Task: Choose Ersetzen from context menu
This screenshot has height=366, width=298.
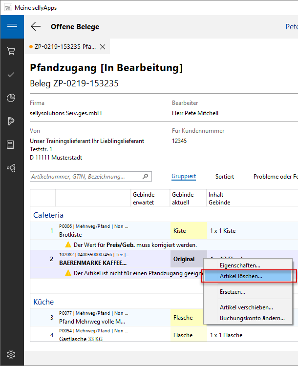Action: coord(233,292)
